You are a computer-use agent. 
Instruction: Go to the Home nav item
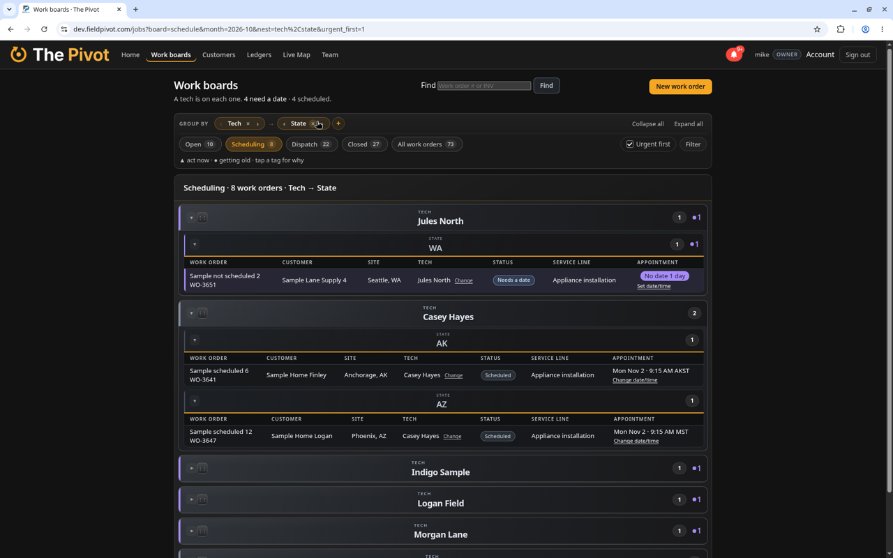130,54
